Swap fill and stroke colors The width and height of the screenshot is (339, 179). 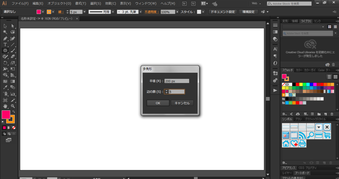(x=14, y=112)
